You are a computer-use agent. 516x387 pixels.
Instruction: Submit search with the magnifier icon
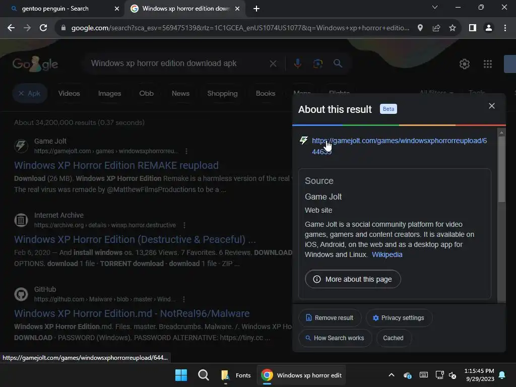(338, 63)
